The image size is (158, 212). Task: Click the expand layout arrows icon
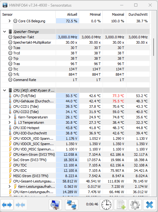(7, 205)
